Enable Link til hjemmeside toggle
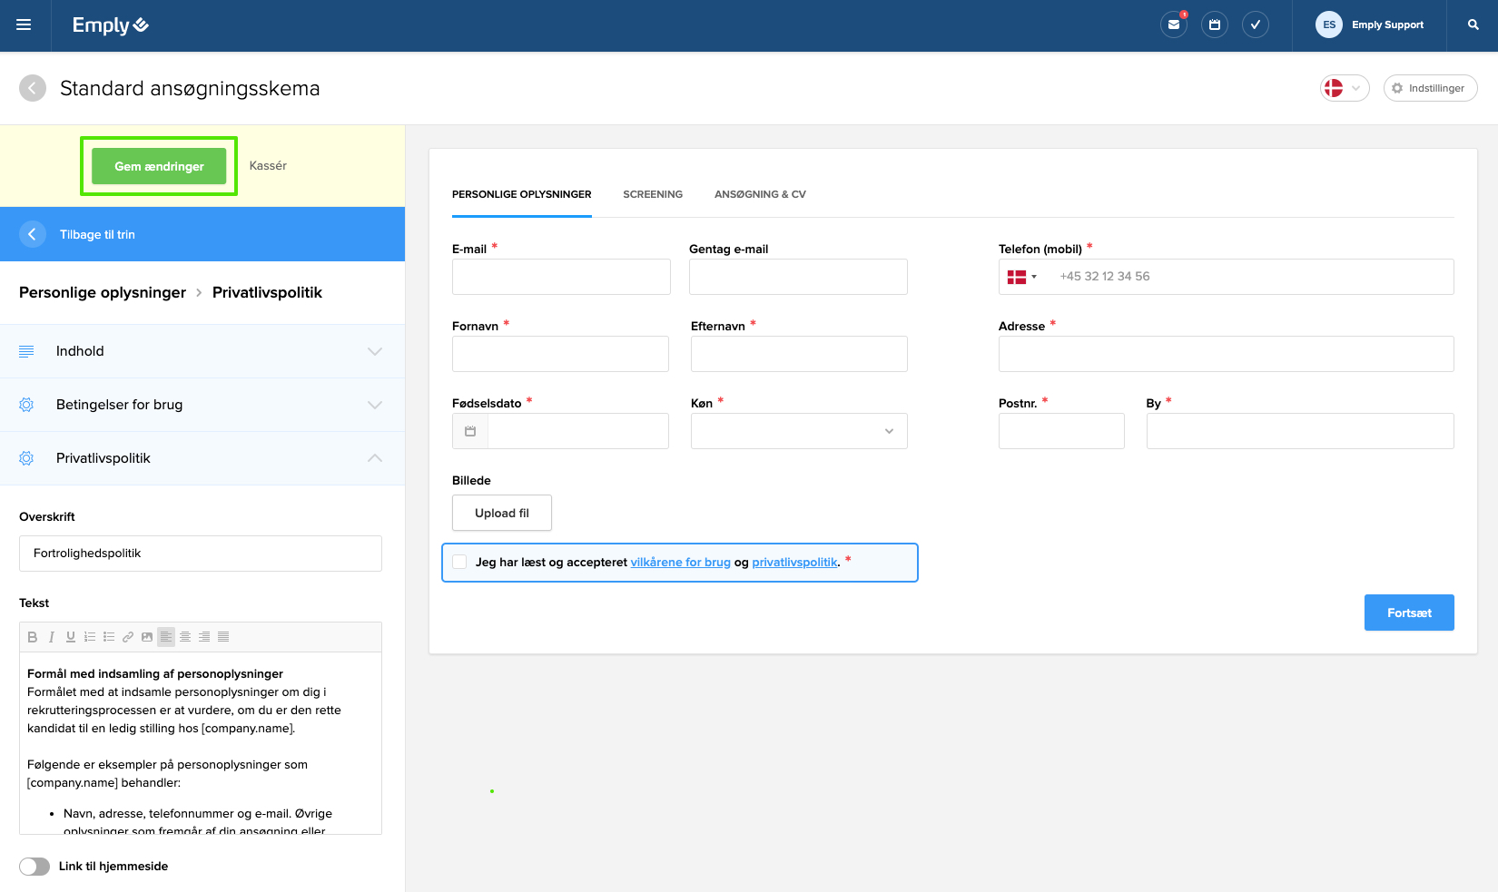 pyautogui.click(x=34, y=867)
